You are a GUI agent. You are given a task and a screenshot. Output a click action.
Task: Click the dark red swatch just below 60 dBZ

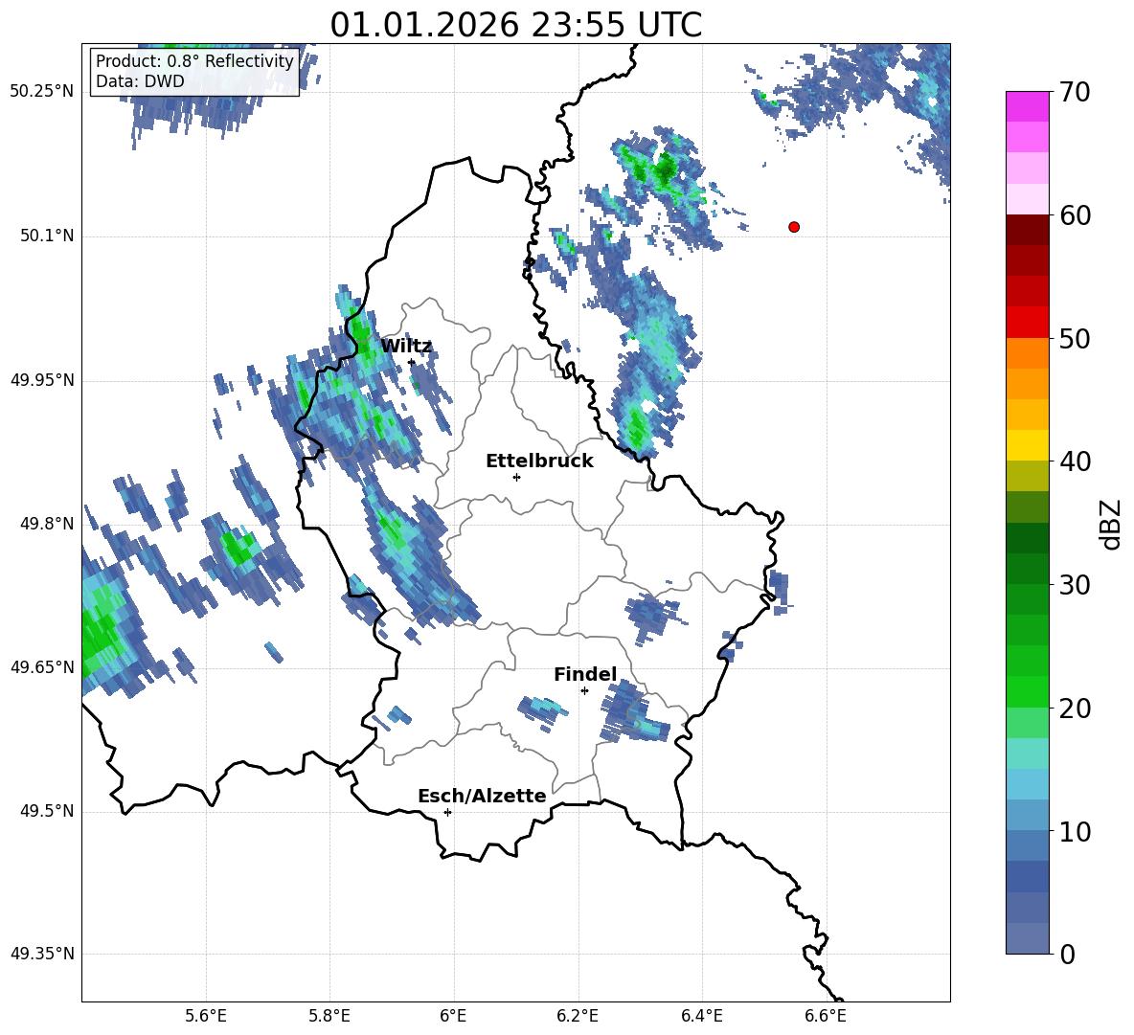coord(1027,230)
